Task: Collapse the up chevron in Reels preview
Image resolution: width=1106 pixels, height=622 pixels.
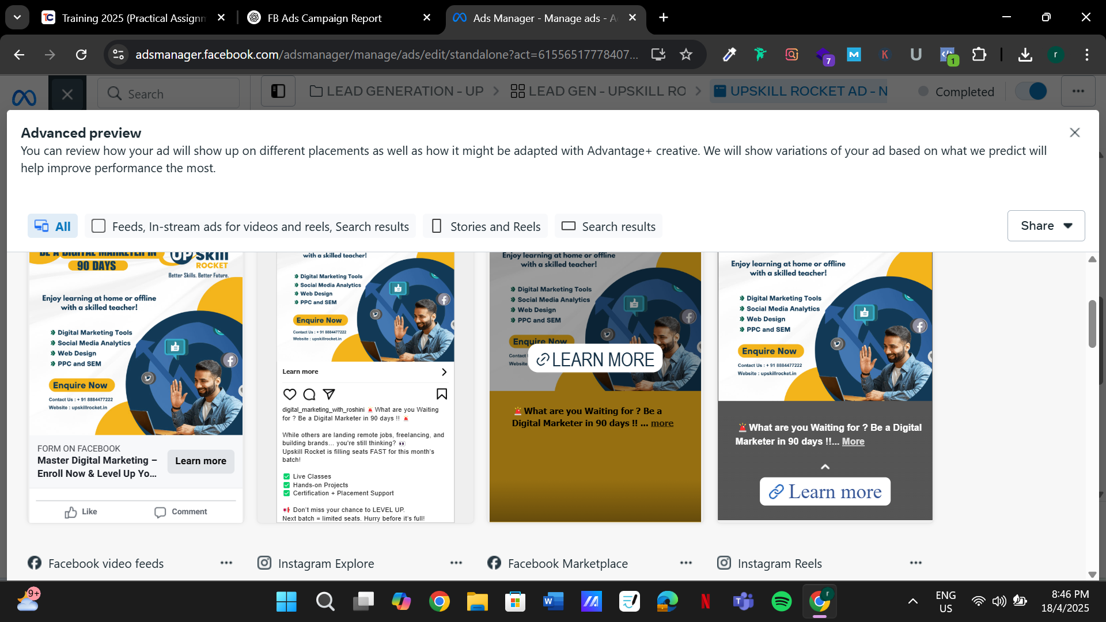Action: 825,466
